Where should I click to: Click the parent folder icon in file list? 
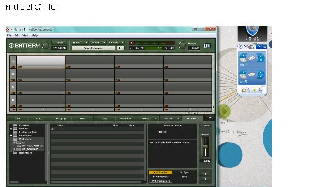point(52,129)
